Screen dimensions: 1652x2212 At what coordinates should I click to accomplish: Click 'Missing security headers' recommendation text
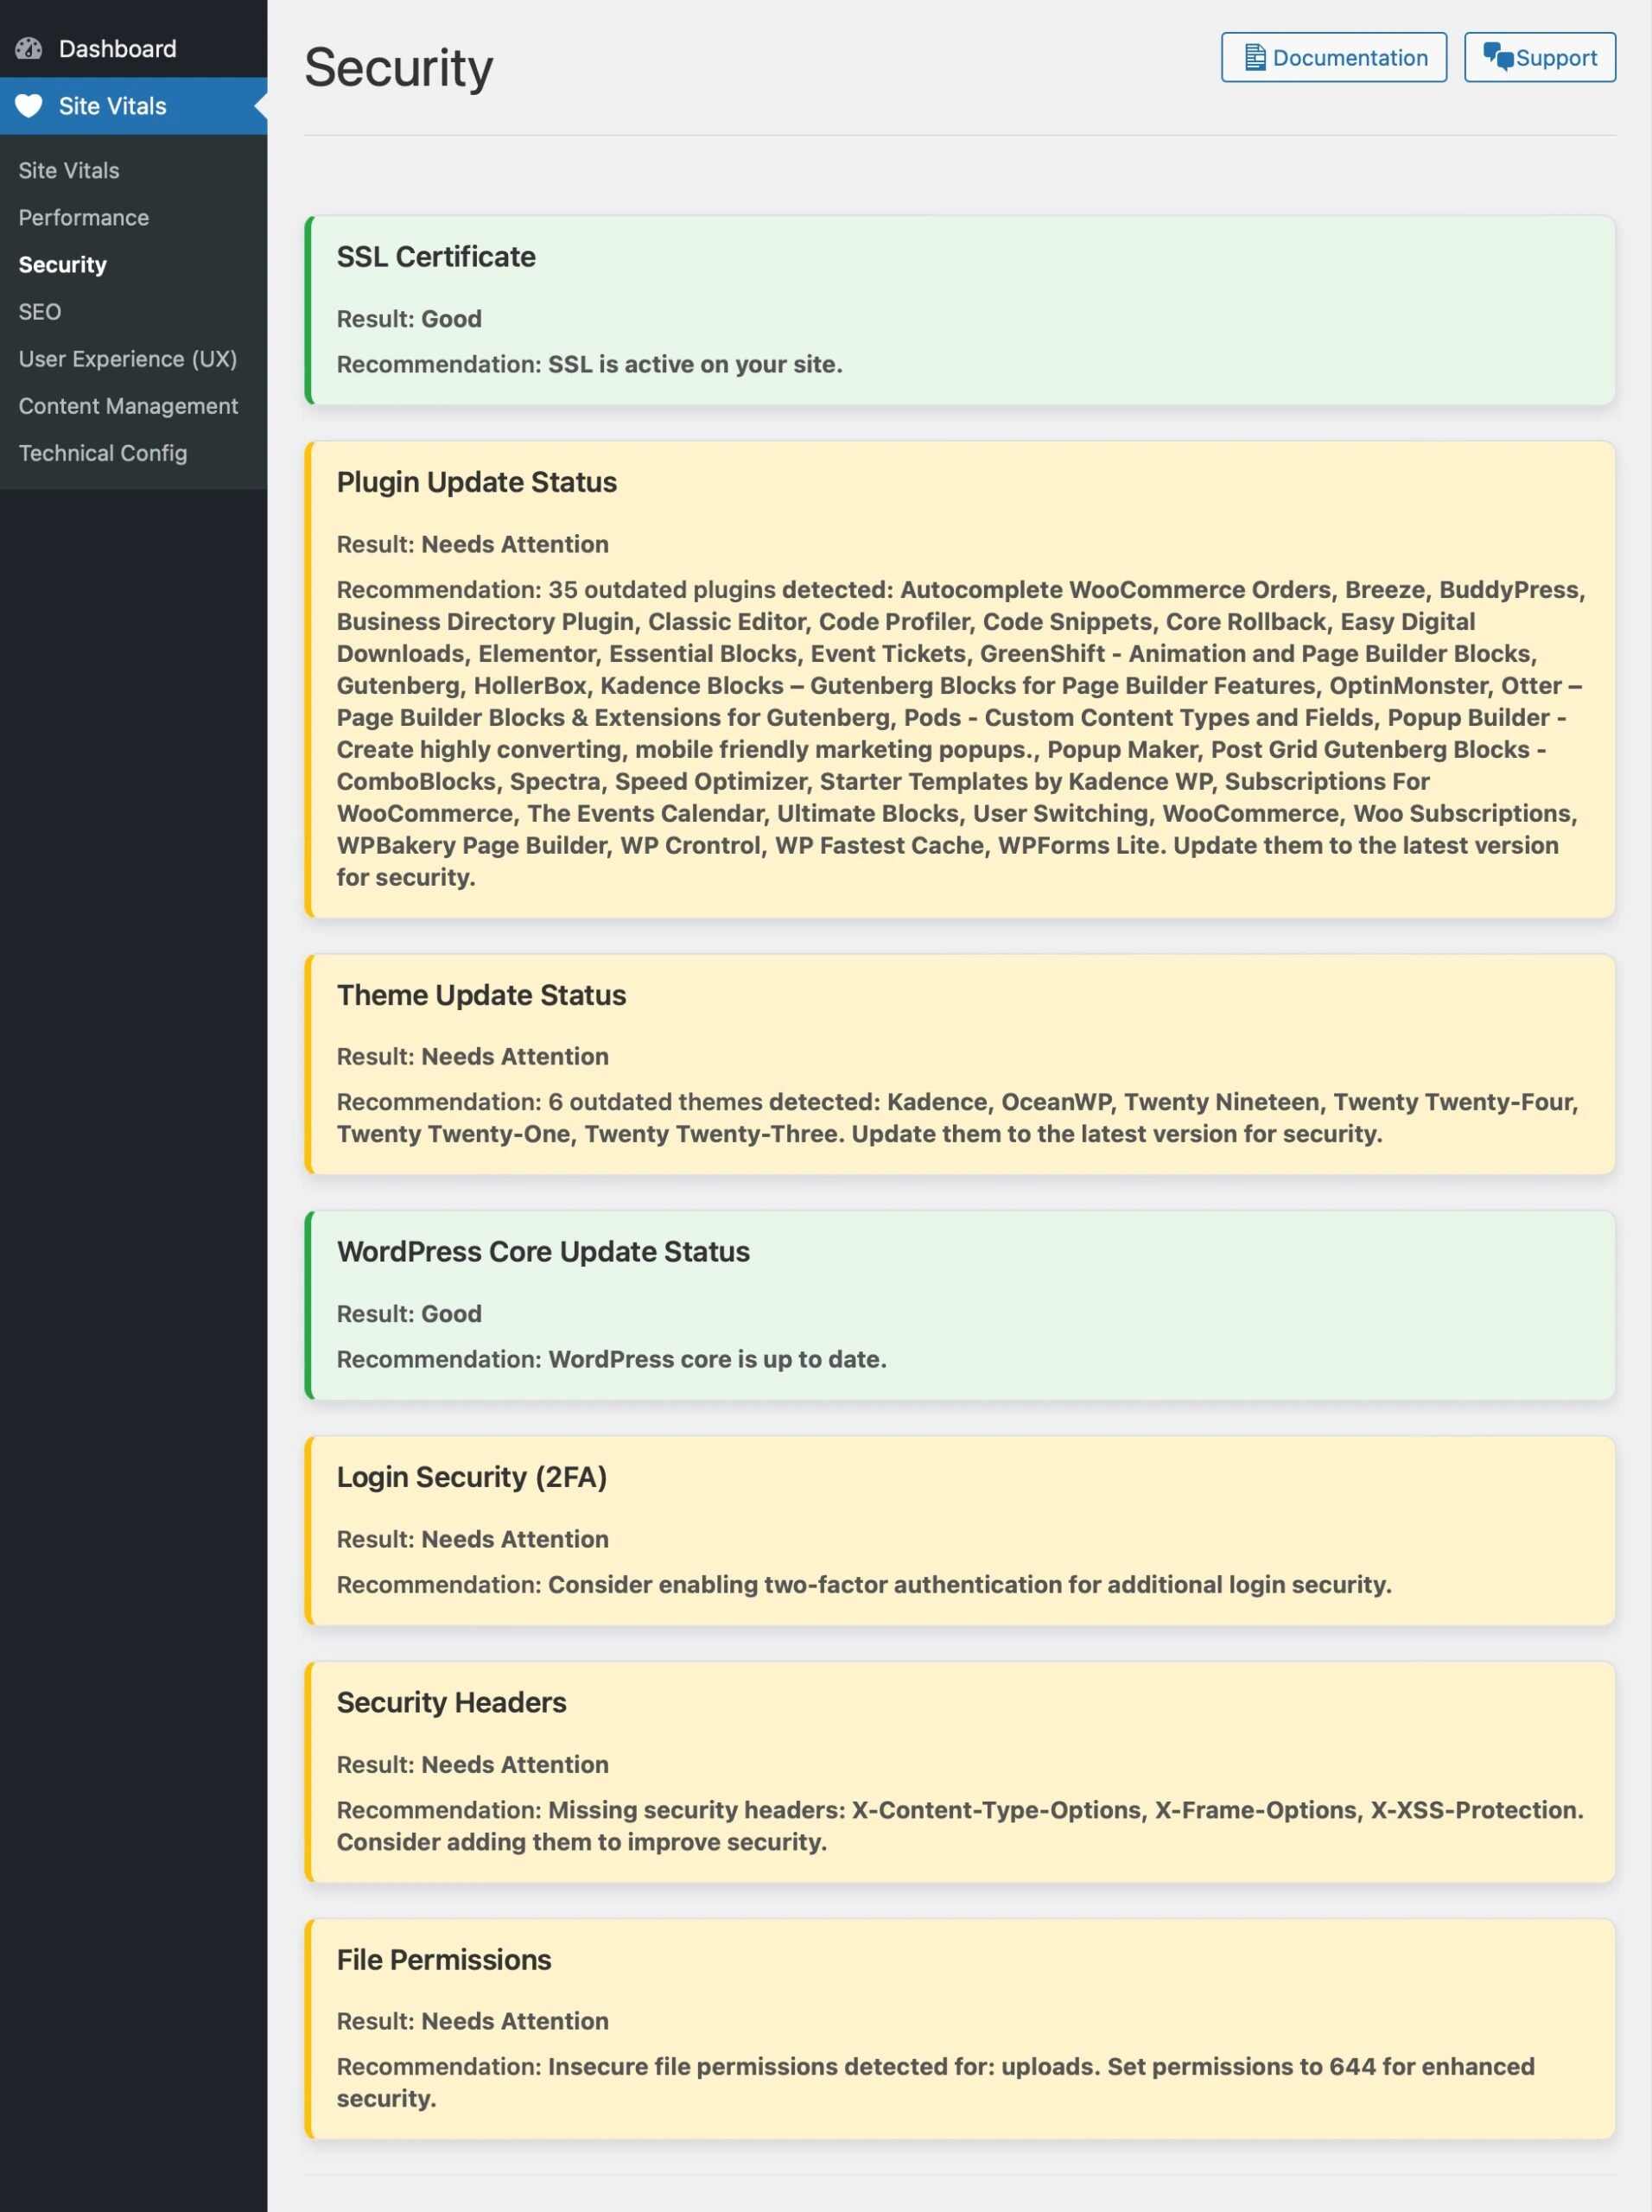[960, 1826]
